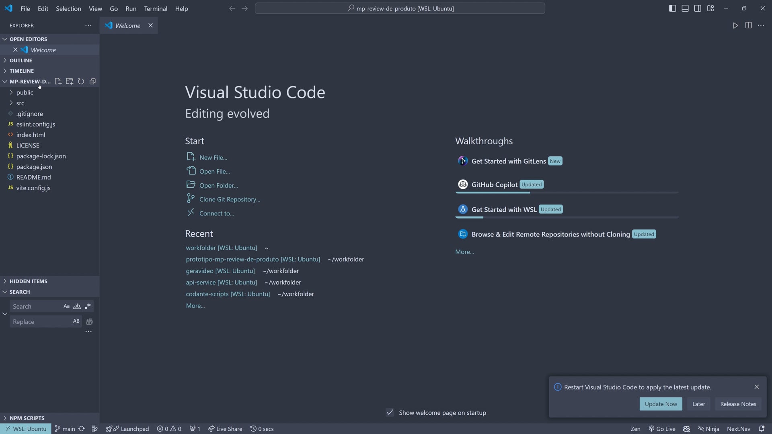Expand the OUTLINE section
Image resolution: width=772 pixels, height=434 pixels.
21,60
